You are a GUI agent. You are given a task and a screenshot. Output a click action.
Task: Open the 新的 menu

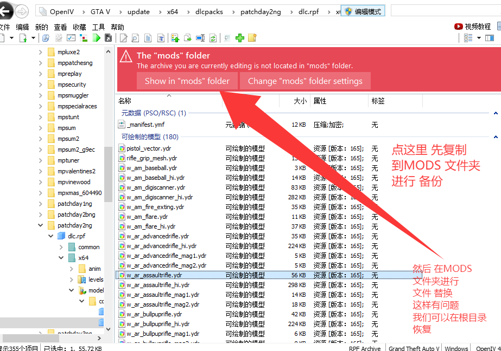coord(42,27)
